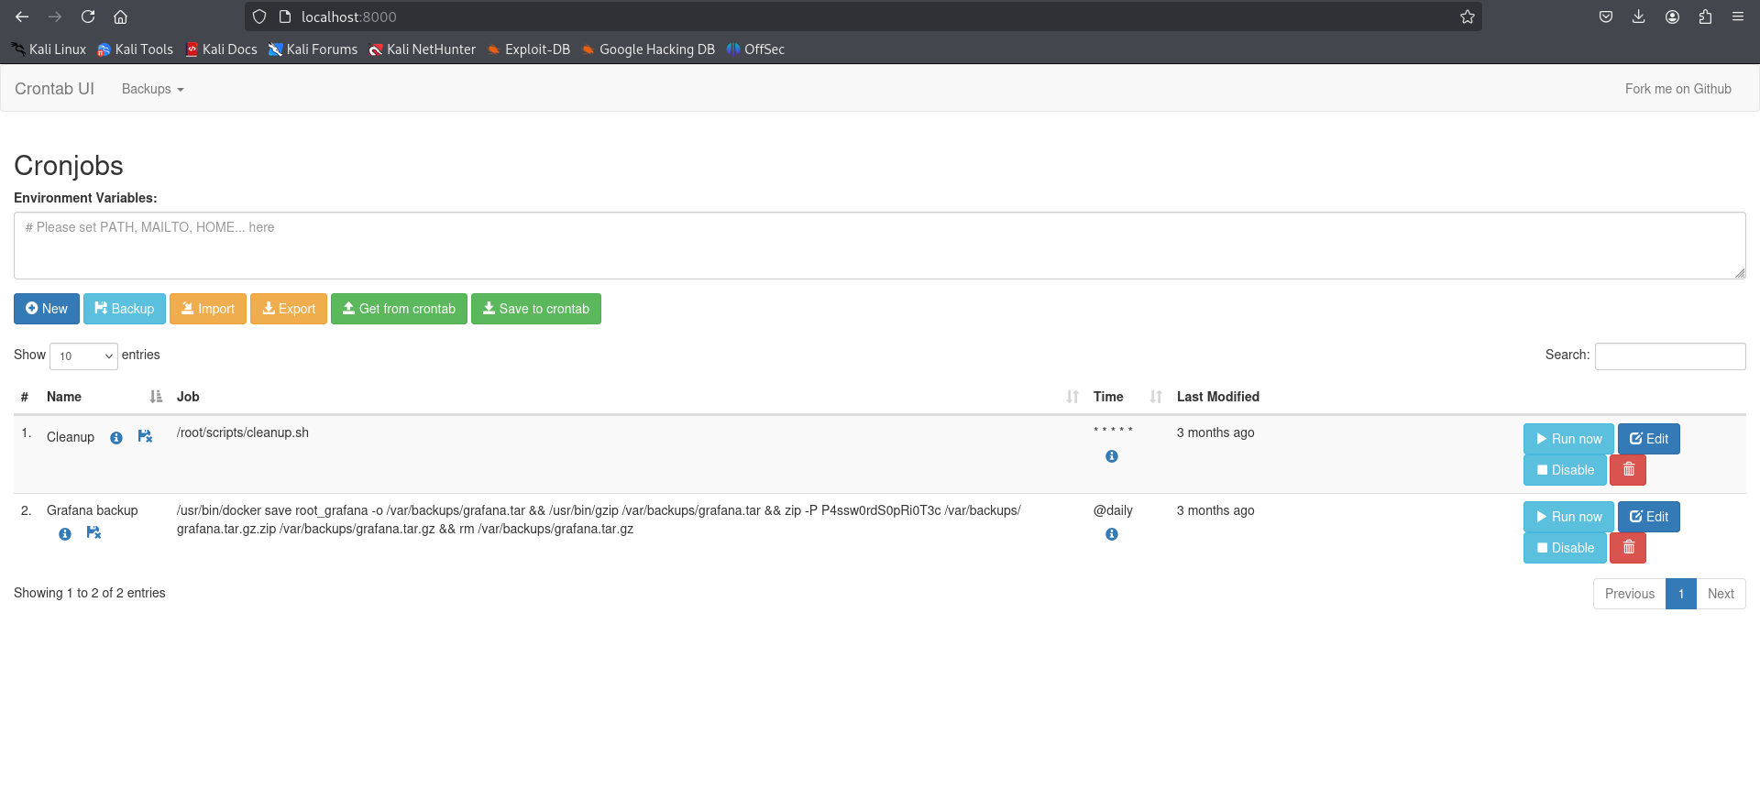This screenshot has width=1760, height=810.
Task: Click into the Search input field
Action: [x=1669, y=356]
